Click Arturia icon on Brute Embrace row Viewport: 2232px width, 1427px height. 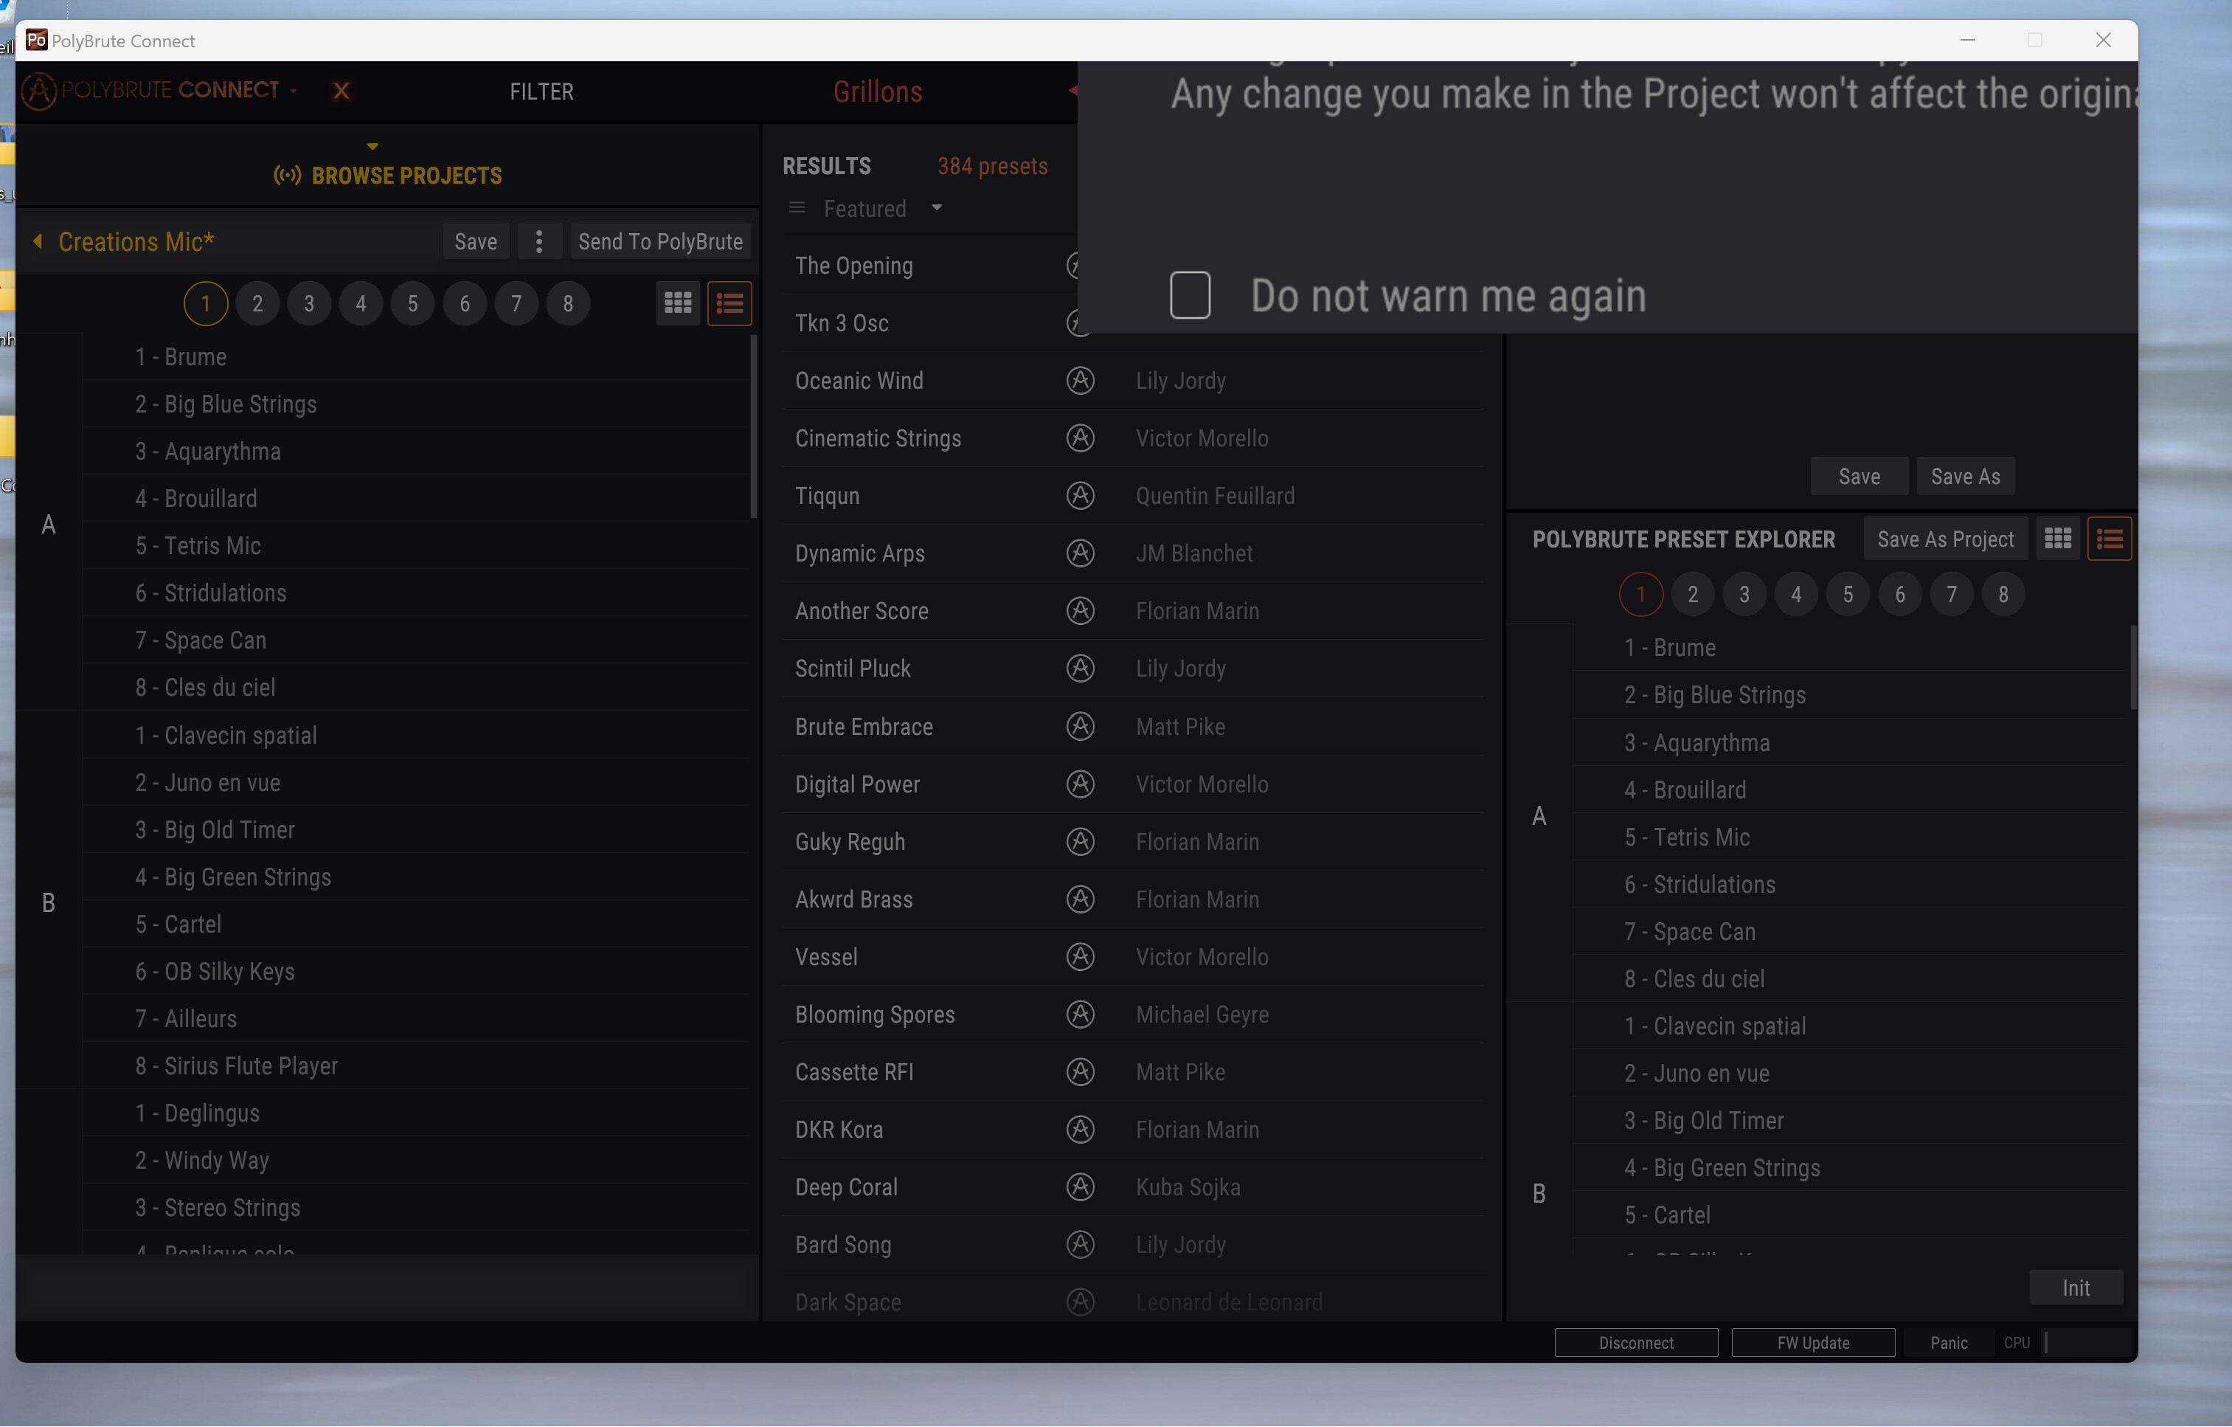(x=1080, y=727)
